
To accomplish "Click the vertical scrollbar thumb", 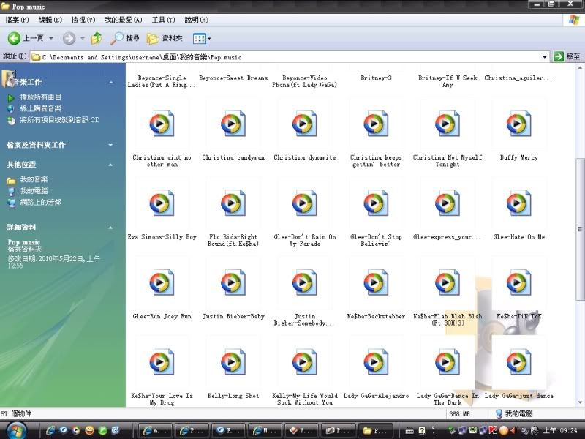I will coord(580,229).
